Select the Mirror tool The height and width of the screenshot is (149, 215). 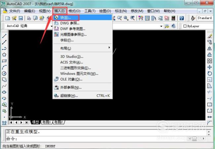coord(210,48)
